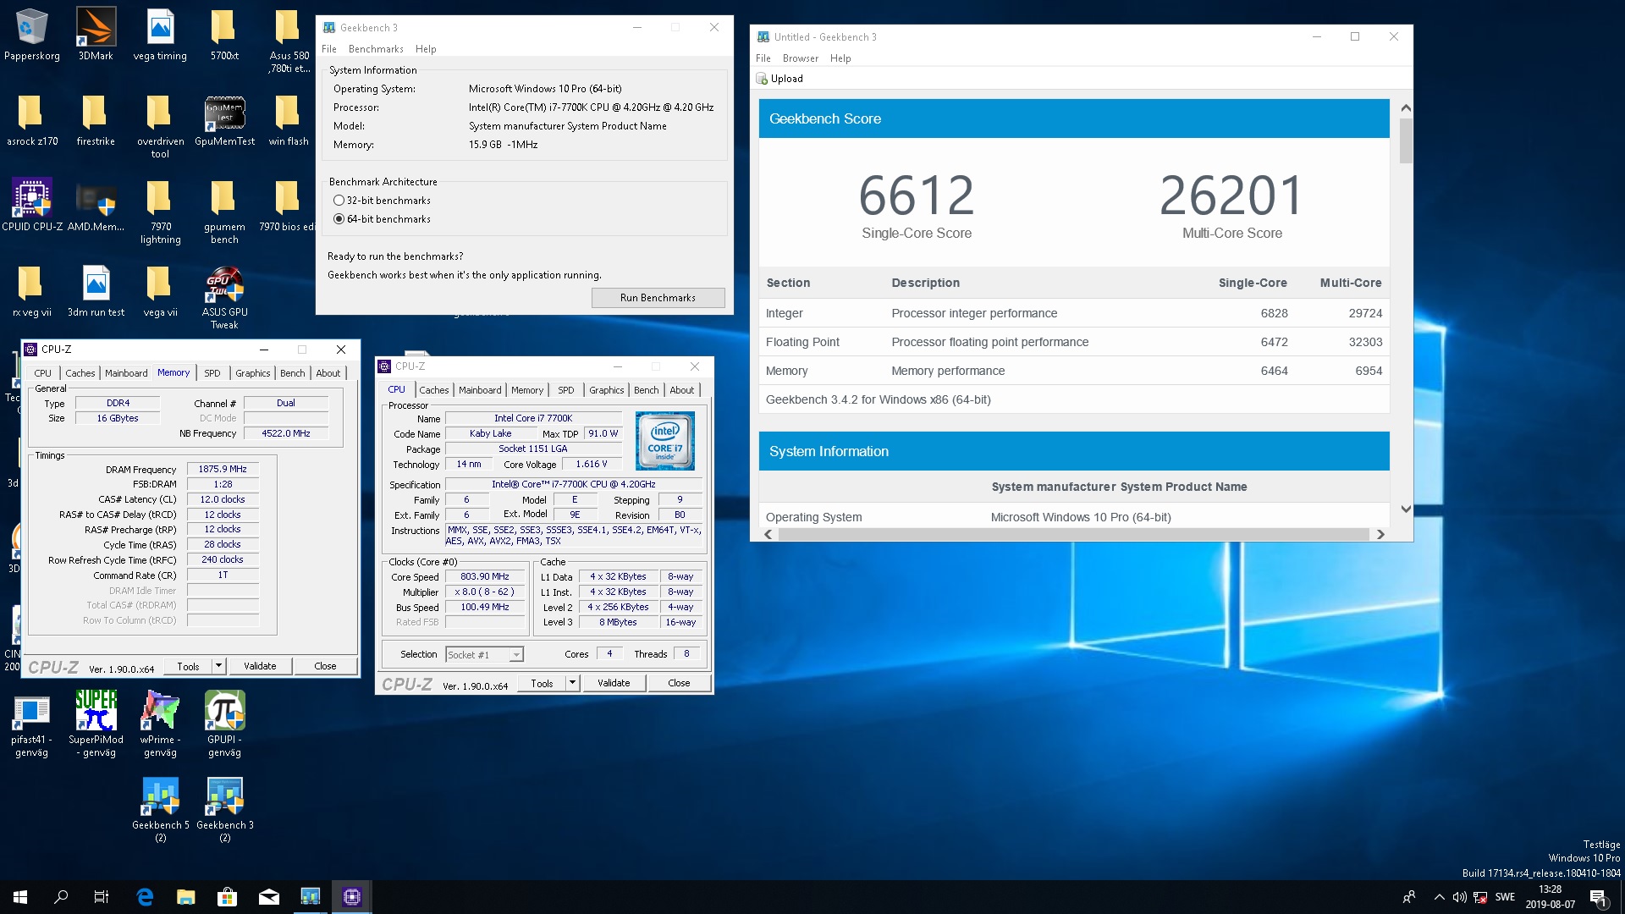Screen dimensions: 1625x914
Task: Open the win flash folder
Action: coord(289,120)
